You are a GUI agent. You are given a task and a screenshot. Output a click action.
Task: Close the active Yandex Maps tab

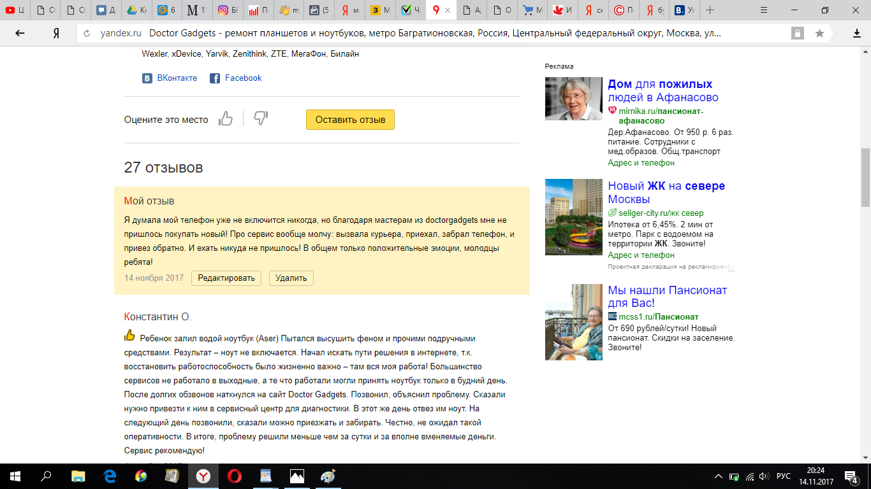pyautogui.click(x=448, y=10)
